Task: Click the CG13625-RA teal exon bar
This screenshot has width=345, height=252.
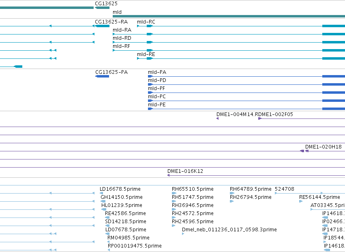Action: (102, 26)
